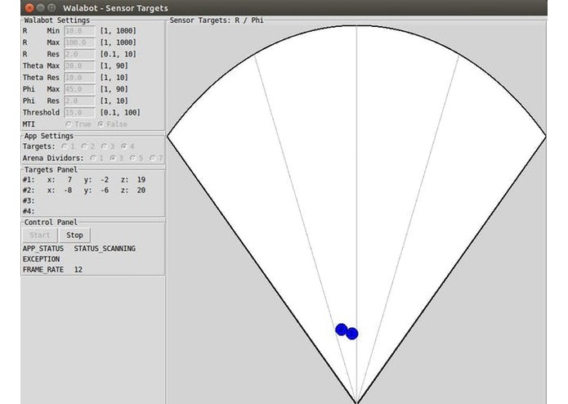Set Arena Dividors to 7
The width and height of the screenshot is (568, 404).
point(152,159)
